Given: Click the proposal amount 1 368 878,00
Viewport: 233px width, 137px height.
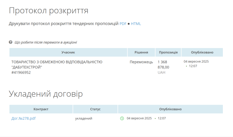Looking at the screenshot, I should click(x=163, y=65).
